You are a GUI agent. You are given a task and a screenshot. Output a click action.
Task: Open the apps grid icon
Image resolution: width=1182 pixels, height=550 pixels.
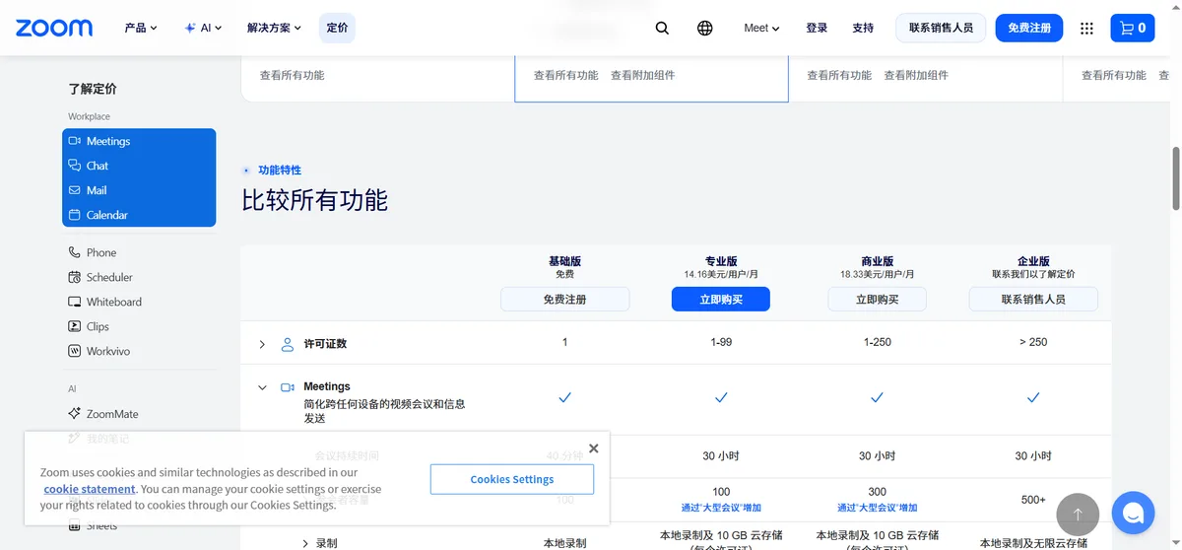(1086, 28)
